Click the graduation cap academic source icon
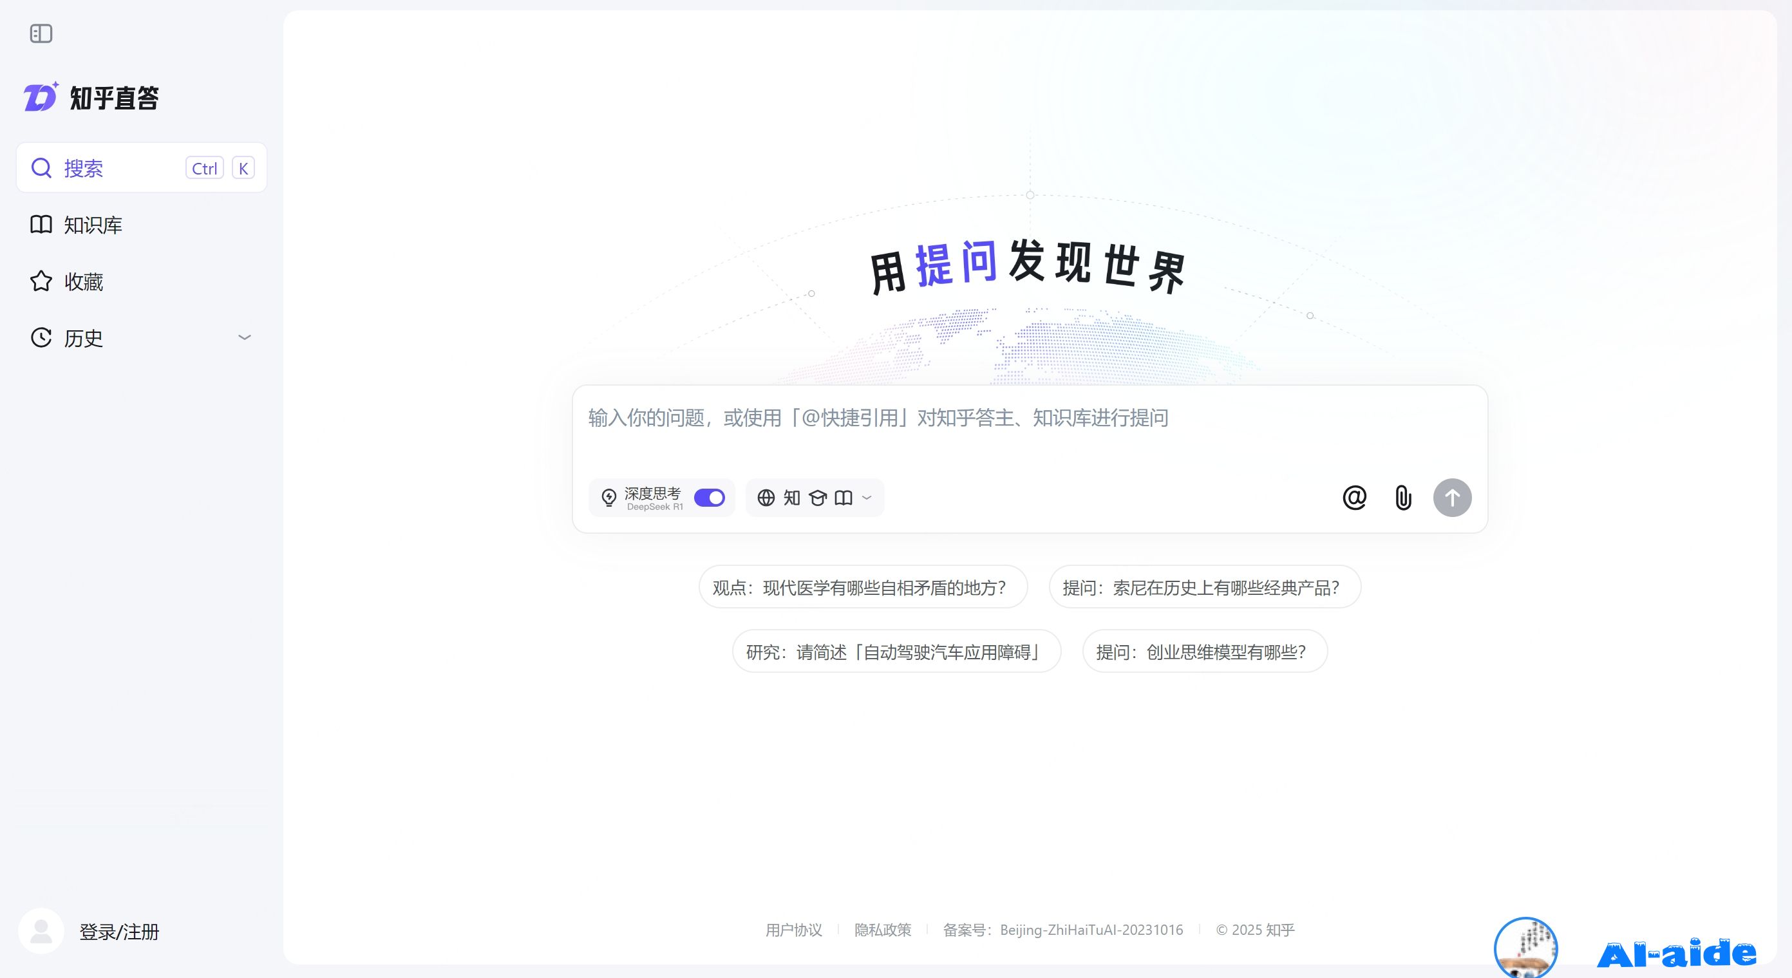The image size is (1792, 978). pos(818,498)
